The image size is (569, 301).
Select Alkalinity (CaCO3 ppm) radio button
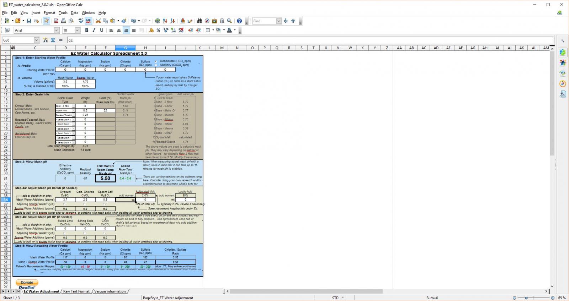tap(156, 65)
